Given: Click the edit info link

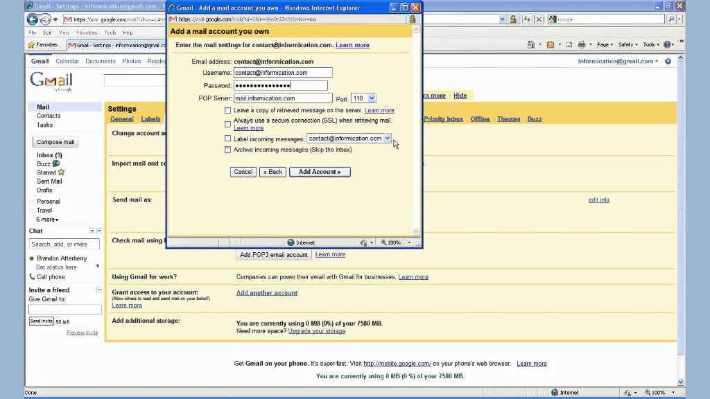Looking at the screenshot, I should 598,199.
